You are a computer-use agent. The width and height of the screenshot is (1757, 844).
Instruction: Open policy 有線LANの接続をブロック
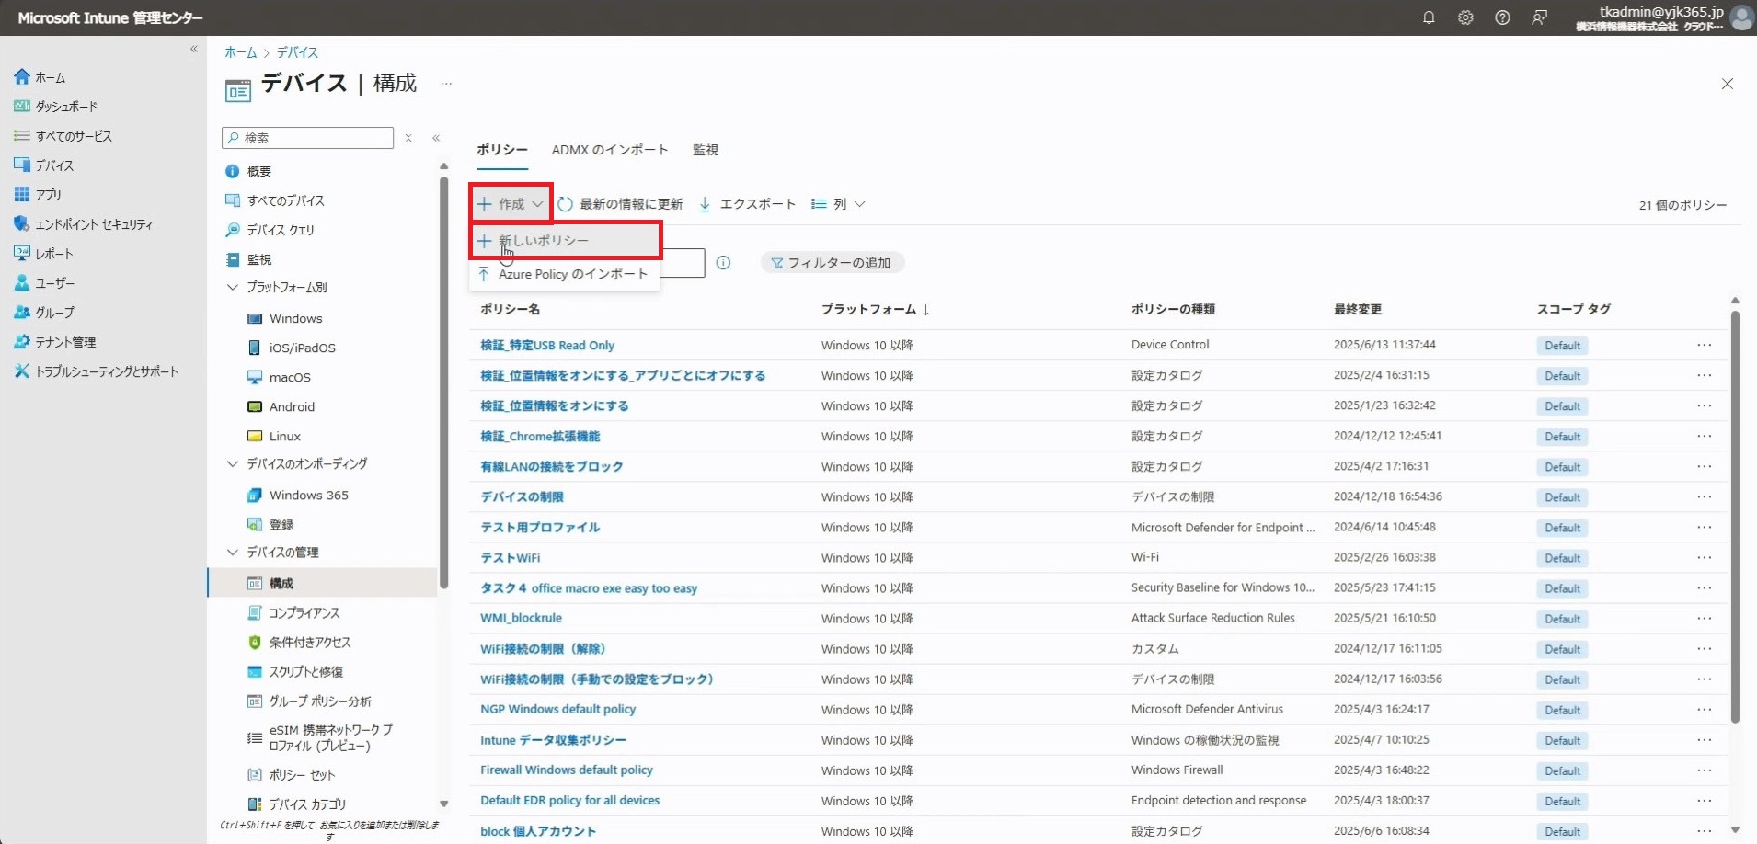point(551,467)
